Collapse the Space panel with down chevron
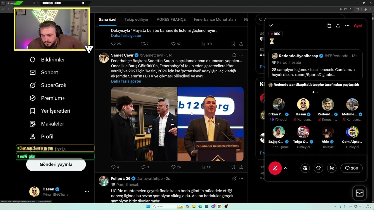 coord(271,26)
